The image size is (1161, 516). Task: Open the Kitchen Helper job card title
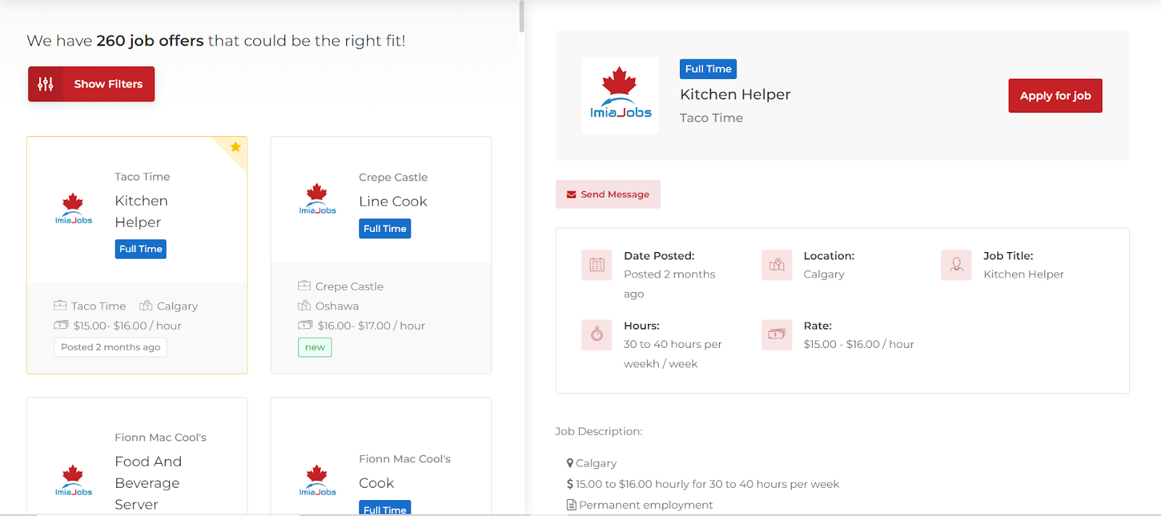141,212
